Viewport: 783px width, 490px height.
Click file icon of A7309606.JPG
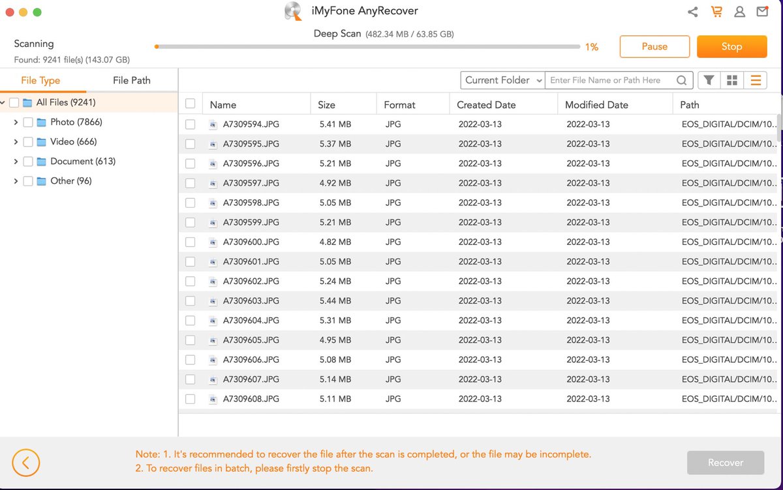click(x=212, y=360)
